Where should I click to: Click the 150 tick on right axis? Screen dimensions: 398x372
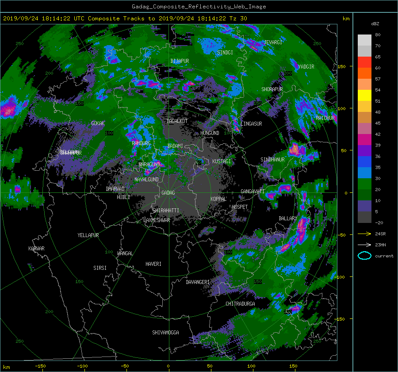click(x=342, y=66)
